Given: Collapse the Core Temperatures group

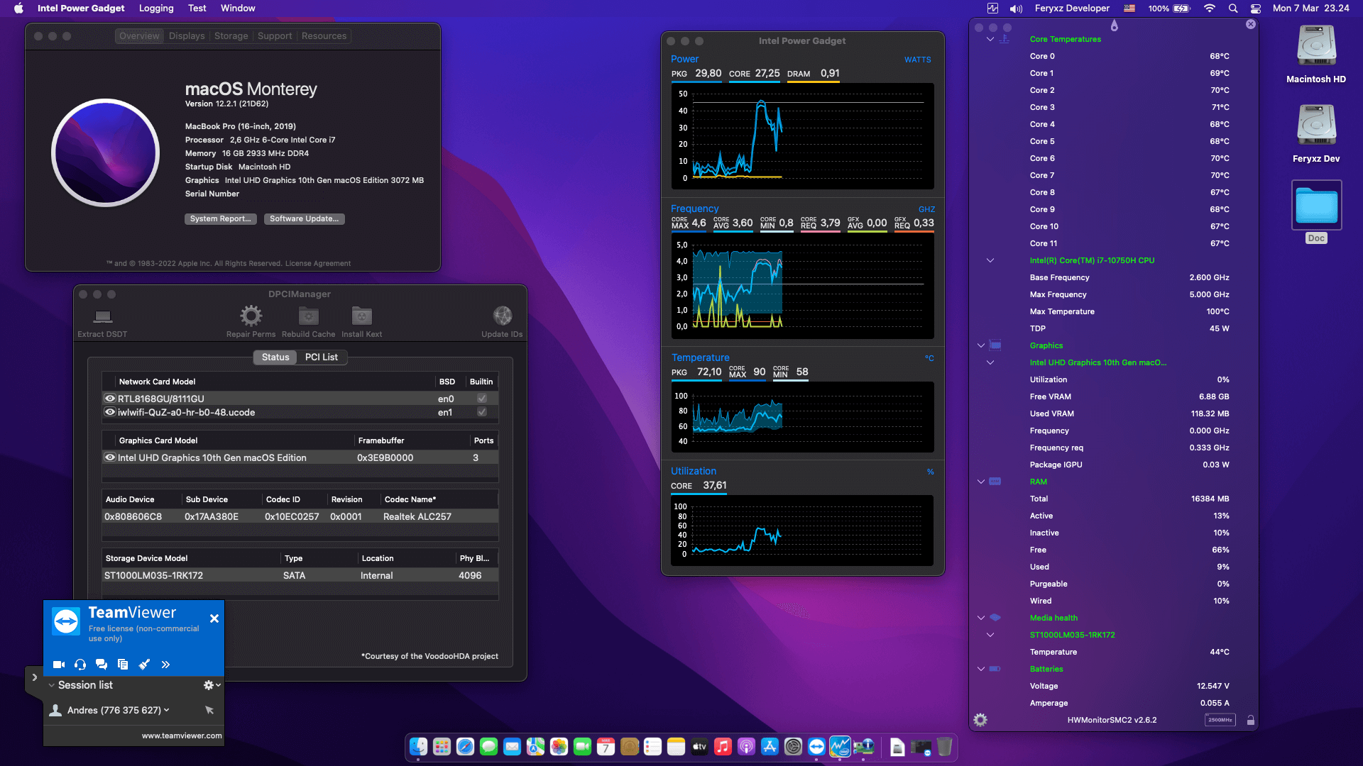Looking at the screenshot, I should point(990,39).
